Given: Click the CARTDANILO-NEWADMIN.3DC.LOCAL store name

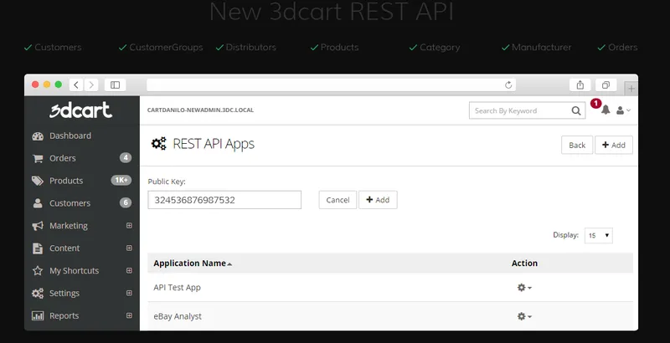Looking at the screenshot, I should (200, 110).
